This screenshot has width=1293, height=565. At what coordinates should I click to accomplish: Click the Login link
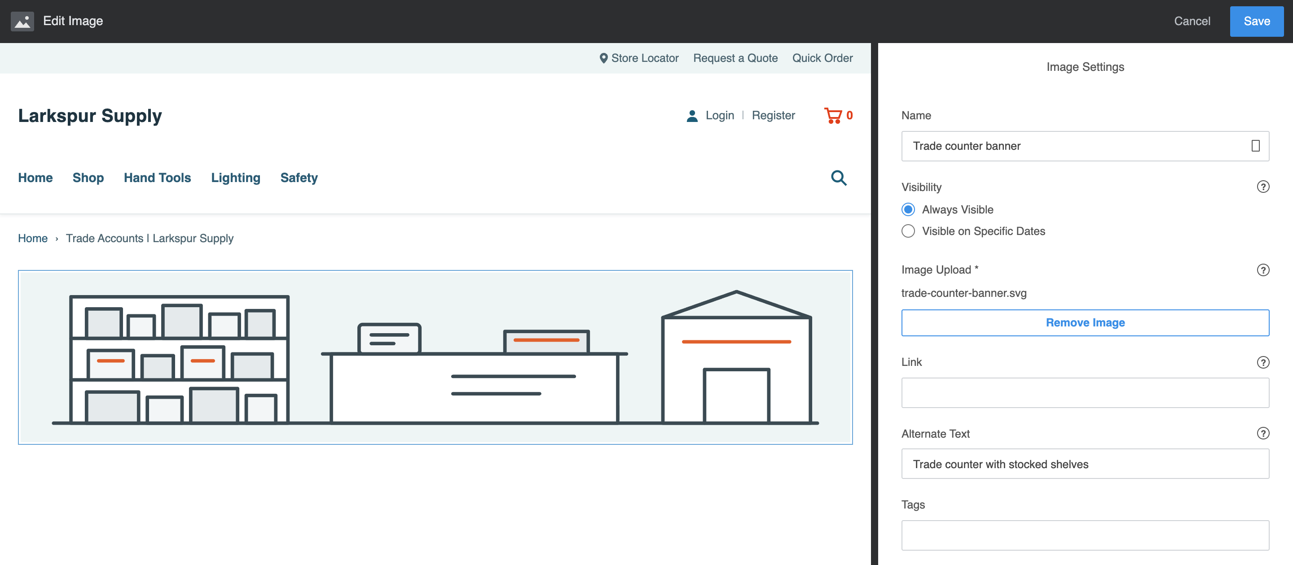tap(719, 116)
